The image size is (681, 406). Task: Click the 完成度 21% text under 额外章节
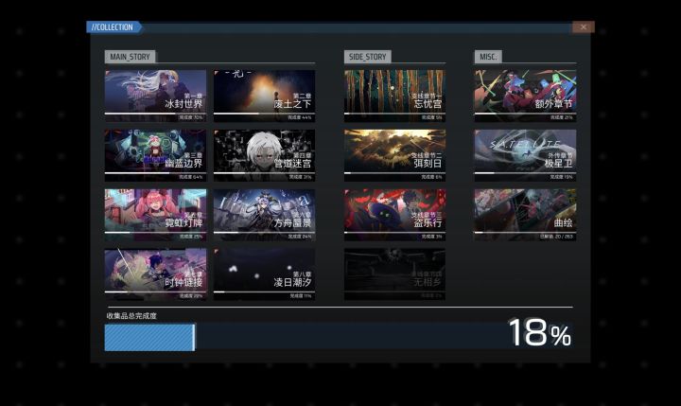pyautogui.click(x=562, y=117)
